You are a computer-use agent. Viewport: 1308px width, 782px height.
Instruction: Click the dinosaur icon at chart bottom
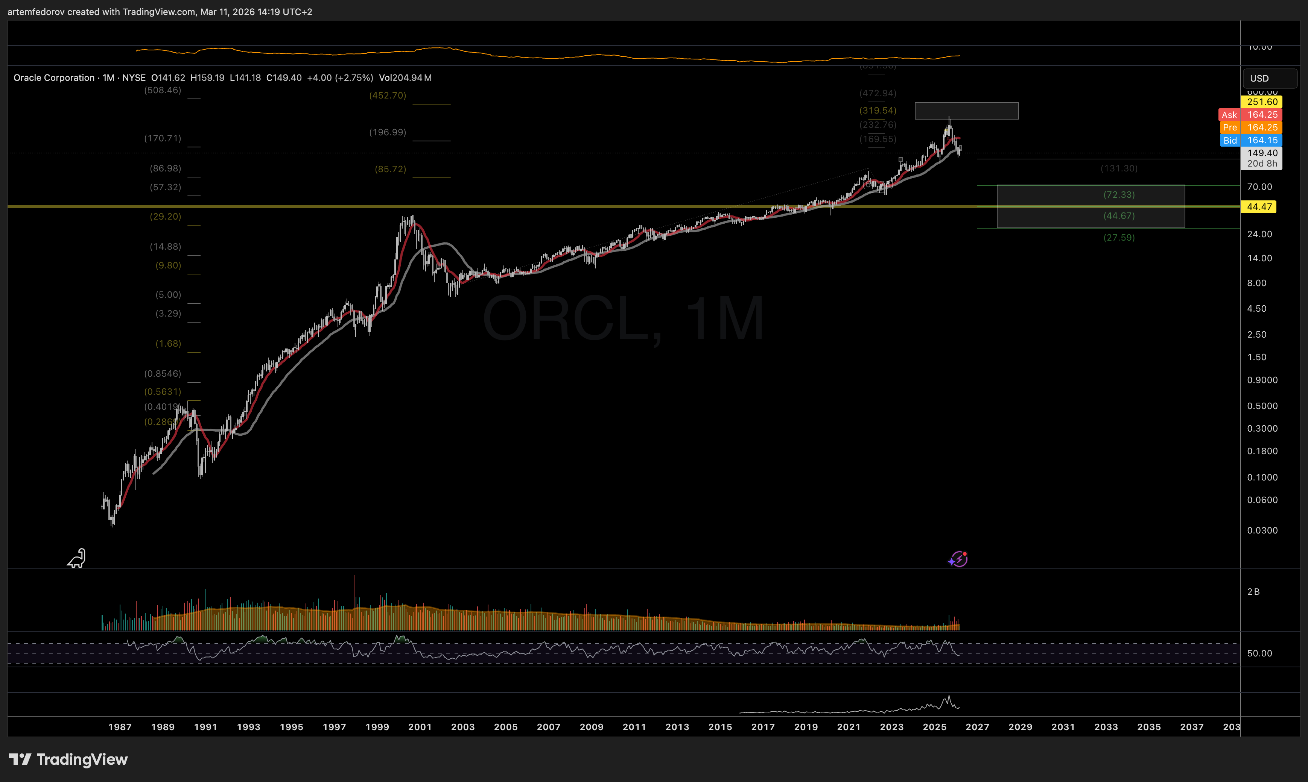tap(76, 558)
